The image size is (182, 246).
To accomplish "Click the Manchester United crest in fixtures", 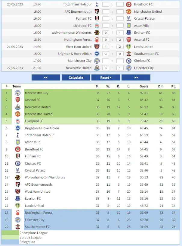I will (x=129, y=11).
